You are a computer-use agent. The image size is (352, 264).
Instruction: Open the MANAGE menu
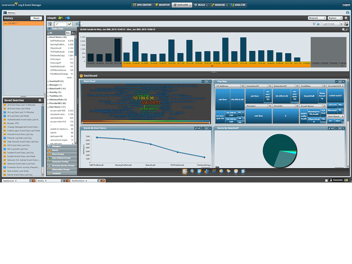pyautogui.click(x=219, y=5)
